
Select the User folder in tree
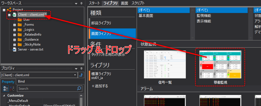26,20
